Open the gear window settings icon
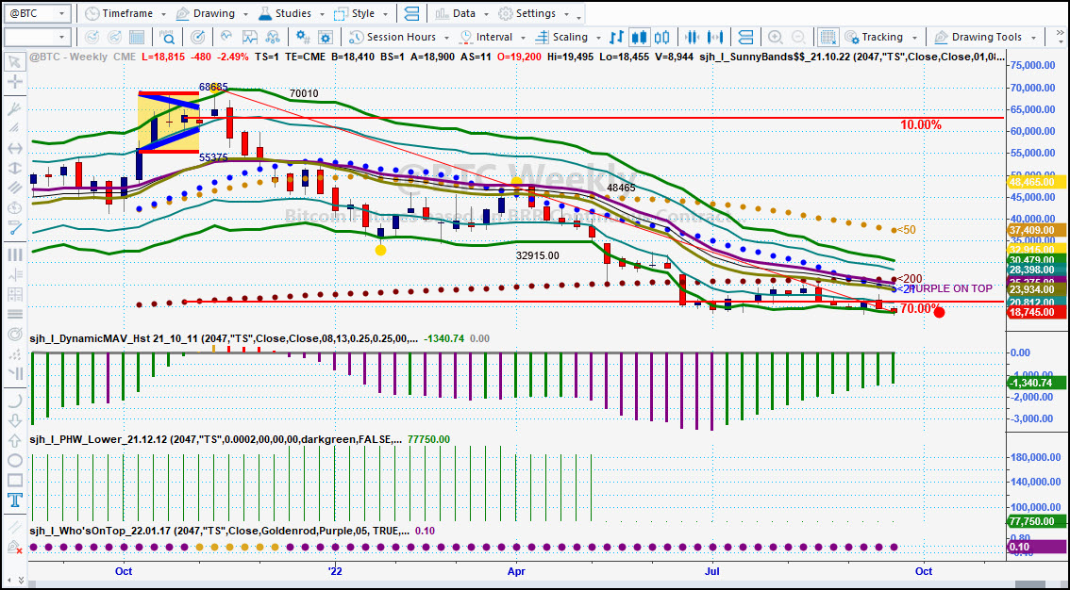Viewport: 1070px width, 590px height. [325, 37]
